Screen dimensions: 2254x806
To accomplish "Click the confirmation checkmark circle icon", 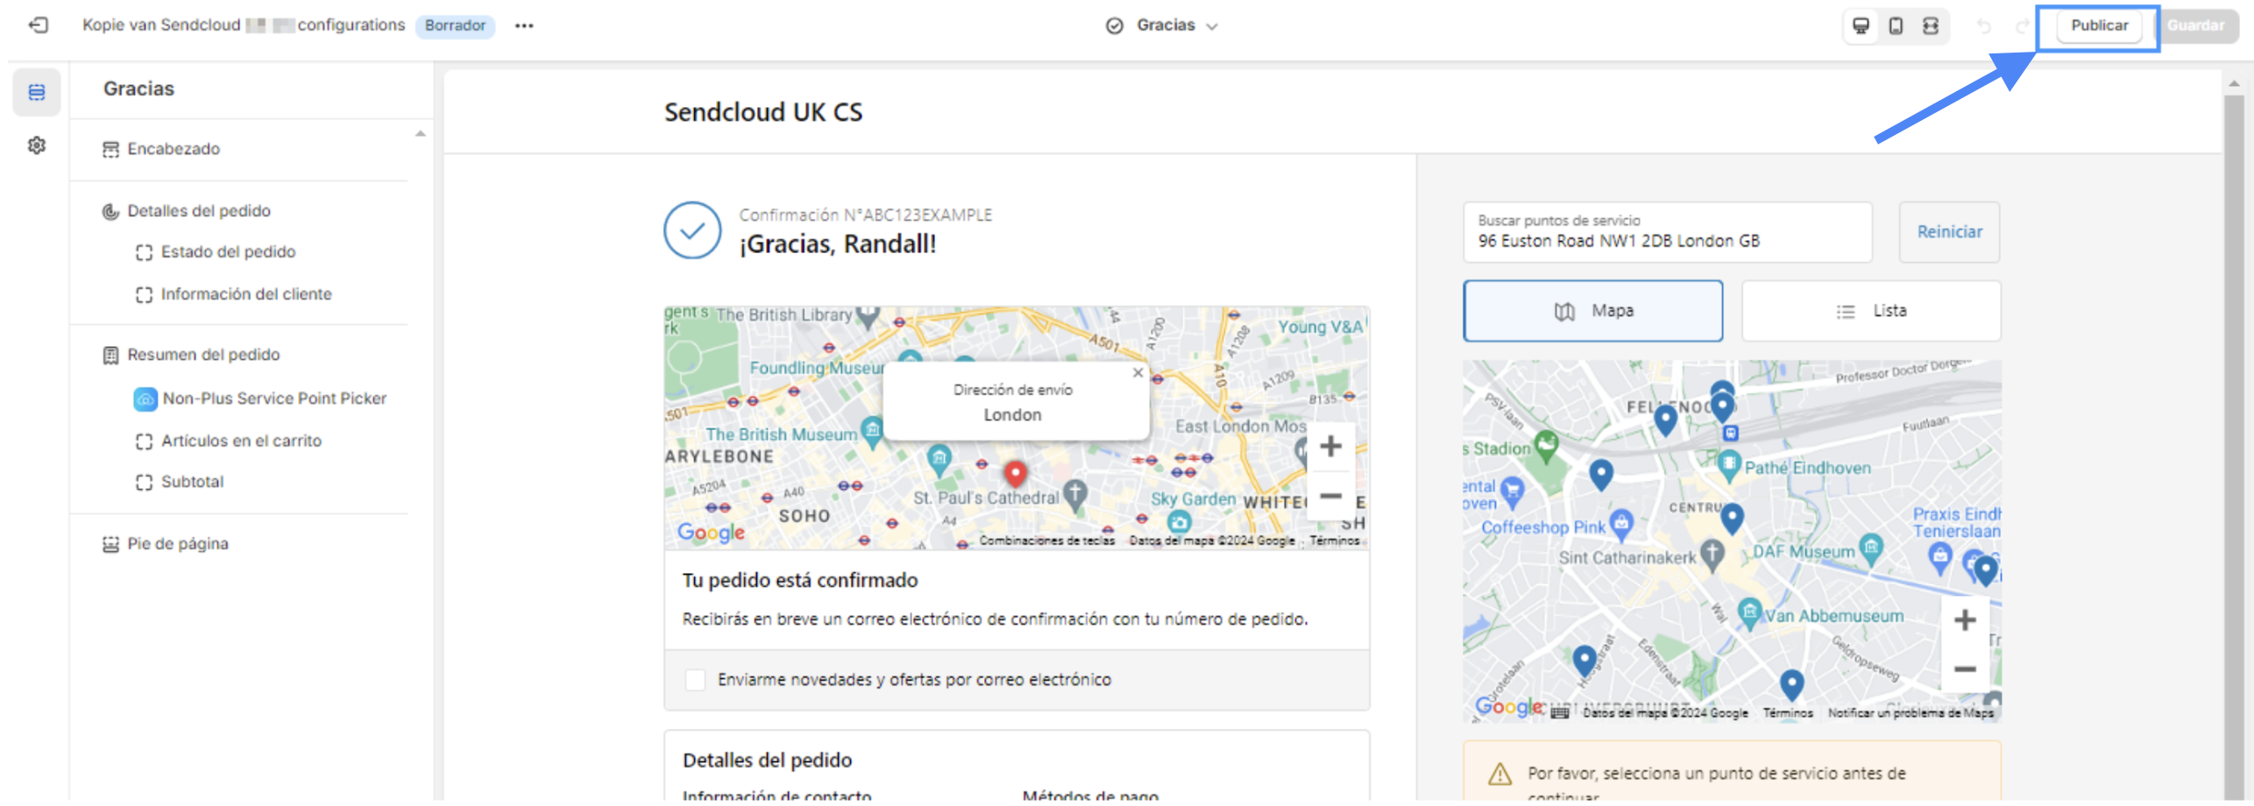I will pyautogui.click(x=691, y=230).
